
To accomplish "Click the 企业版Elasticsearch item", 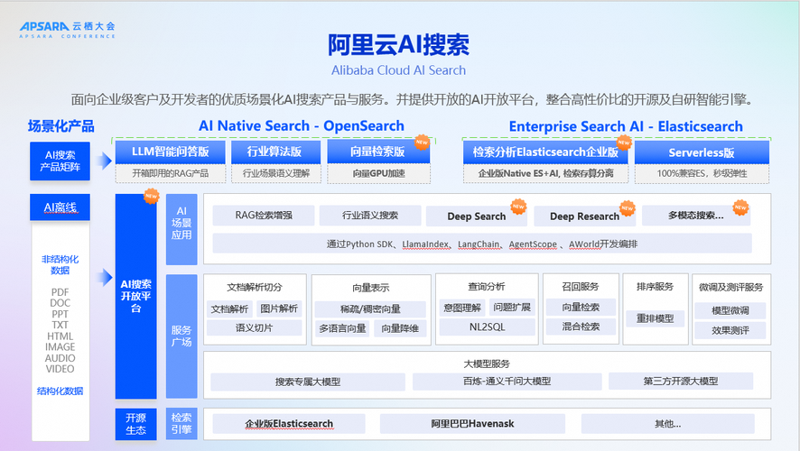I will coord(289,424).
